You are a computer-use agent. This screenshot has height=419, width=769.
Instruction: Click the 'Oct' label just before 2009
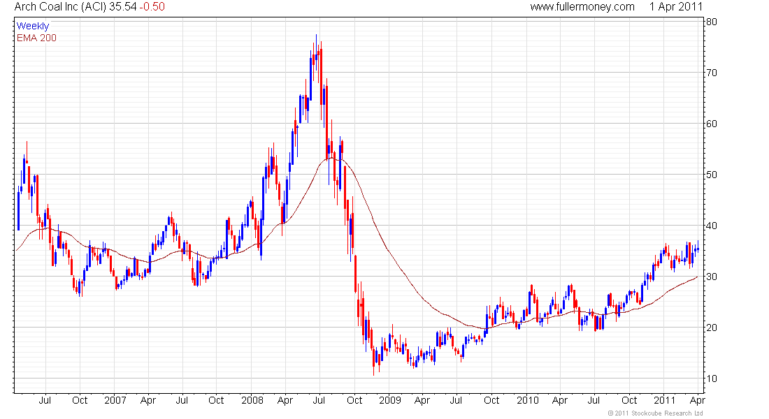[354, 400]
